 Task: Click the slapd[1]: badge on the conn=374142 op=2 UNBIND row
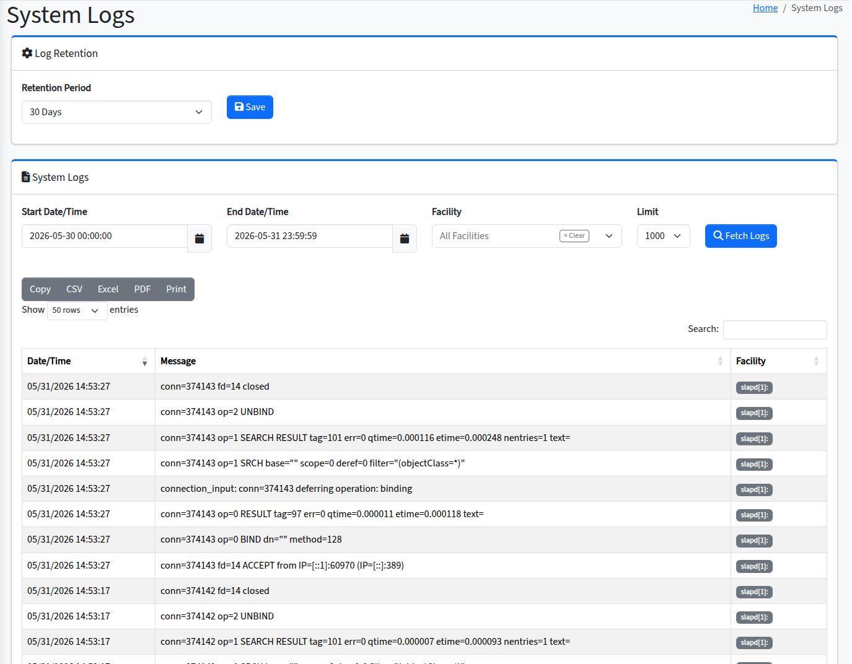tap(754, 618)
